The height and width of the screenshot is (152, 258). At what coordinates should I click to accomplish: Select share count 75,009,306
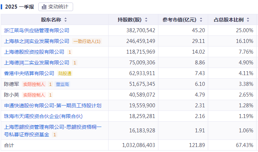(x=142, y=63)
